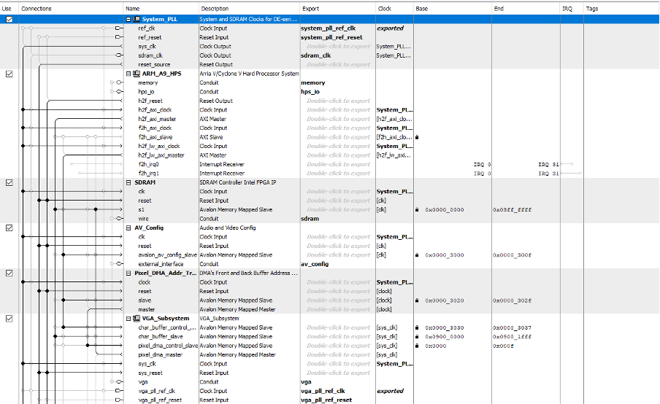This screenshot has height=404, width=660.
Task: Click the Base column header
Action: coord(453,9)
